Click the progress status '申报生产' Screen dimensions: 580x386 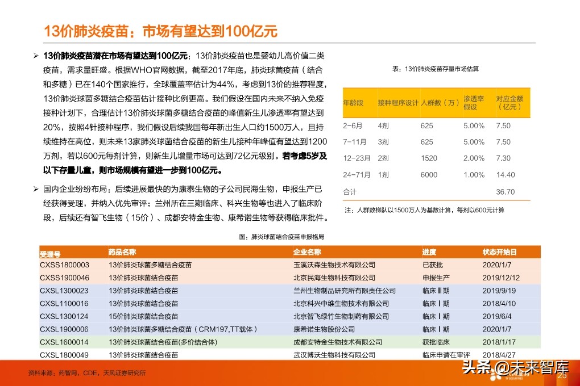pos(436,278)
